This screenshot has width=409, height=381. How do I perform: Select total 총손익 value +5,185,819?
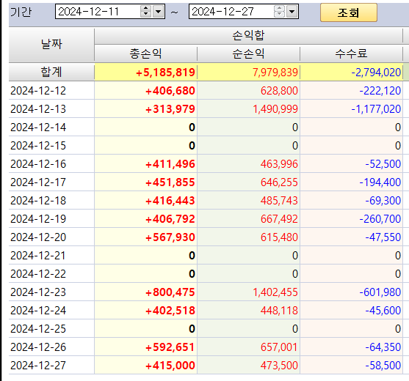[165, 73]
